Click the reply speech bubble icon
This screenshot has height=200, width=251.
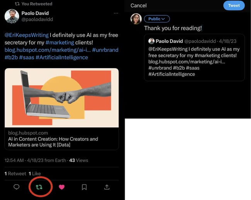17,187
